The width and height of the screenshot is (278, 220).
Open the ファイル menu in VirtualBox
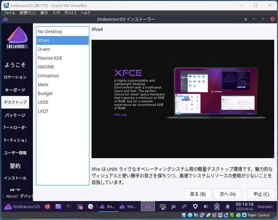pos(10,13)
